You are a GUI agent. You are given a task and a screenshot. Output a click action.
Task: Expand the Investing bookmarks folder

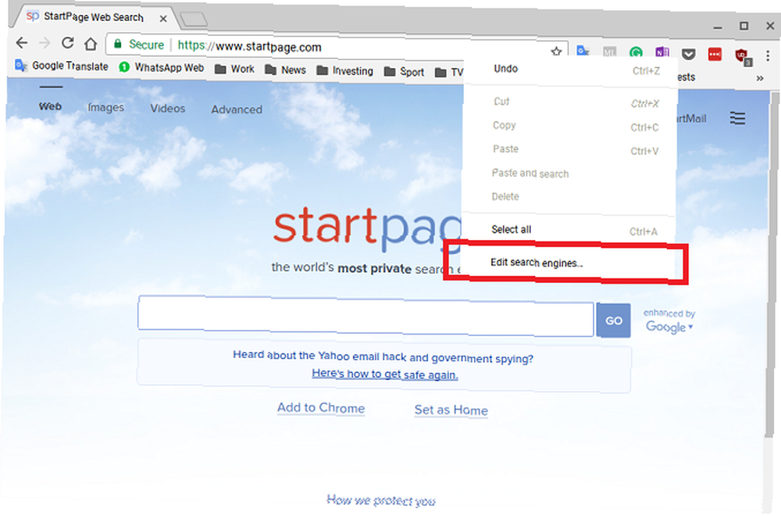(345, 71)
